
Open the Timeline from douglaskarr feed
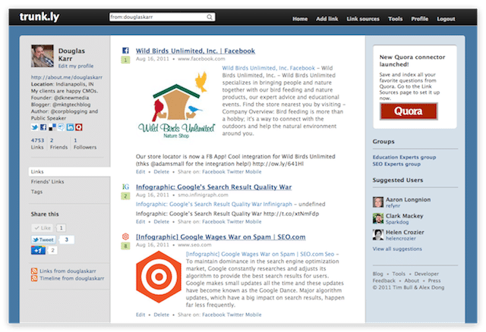pos(71,278)
